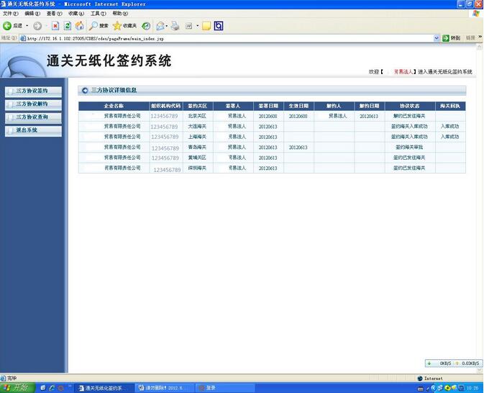This screenshot has height=393, width=484.
Task: Open the 查看(V) menu
Action: coord(55,14)
